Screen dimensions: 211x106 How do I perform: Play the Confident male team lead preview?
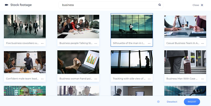click(x=25, y=62)
